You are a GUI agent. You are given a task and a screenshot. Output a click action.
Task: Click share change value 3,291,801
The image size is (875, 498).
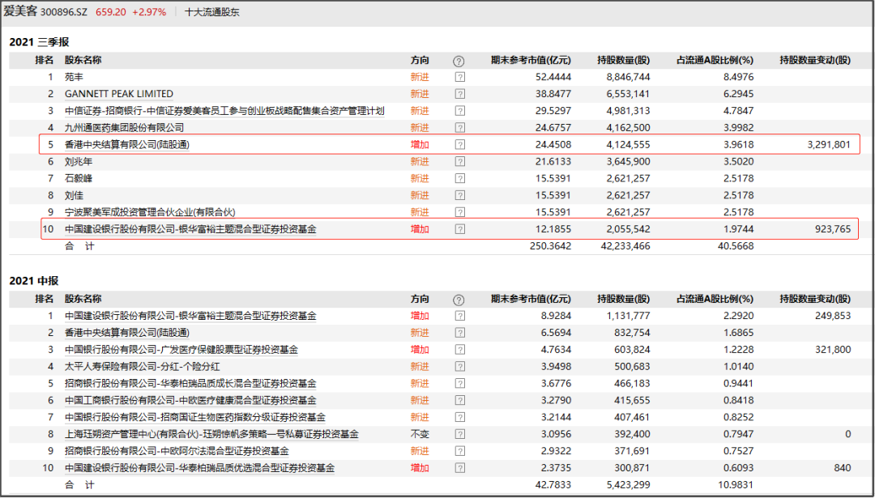click(829, 145)
